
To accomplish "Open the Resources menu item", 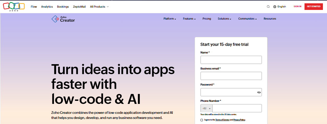I will point(270,19).
